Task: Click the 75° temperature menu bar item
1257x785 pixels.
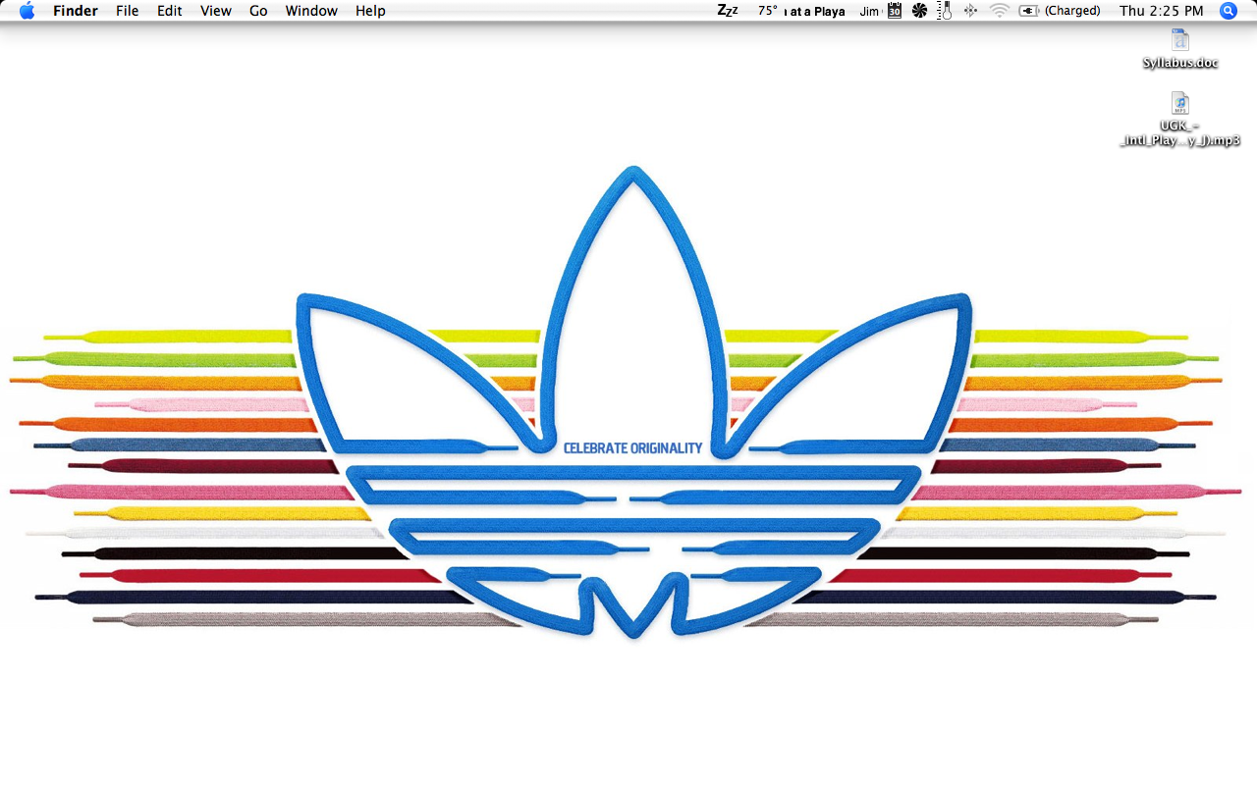Action: [x=768, y=11]
